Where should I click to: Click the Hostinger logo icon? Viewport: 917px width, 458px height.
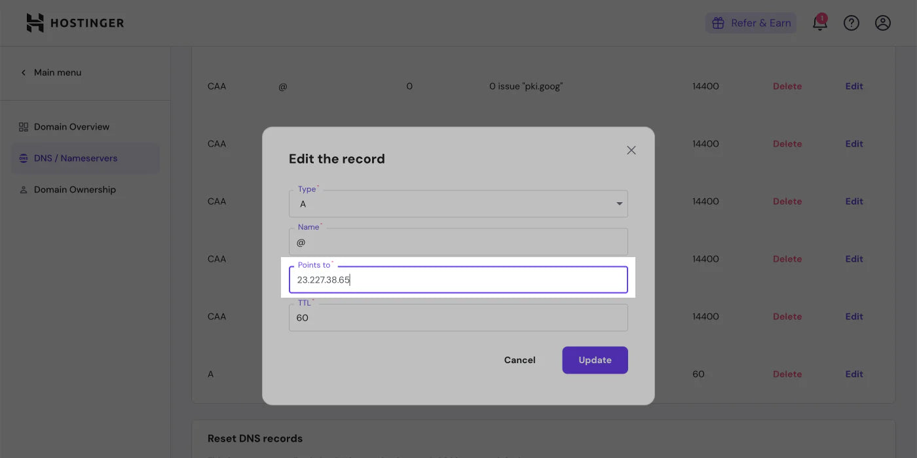tap(35, 23)
